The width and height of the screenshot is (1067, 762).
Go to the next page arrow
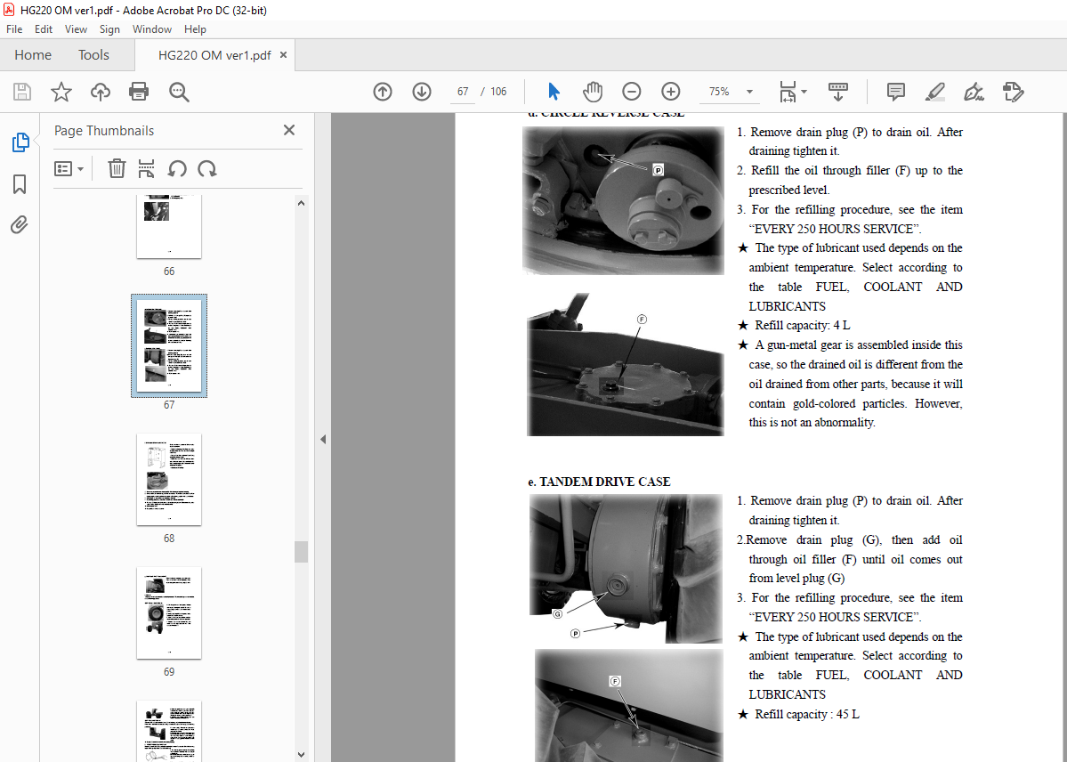coord(422,92)
